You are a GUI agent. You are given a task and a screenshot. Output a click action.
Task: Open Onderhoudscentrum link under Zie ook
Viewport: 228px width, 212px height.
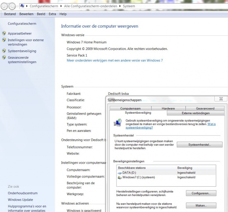pyautogui.click(x=23, y=193)
